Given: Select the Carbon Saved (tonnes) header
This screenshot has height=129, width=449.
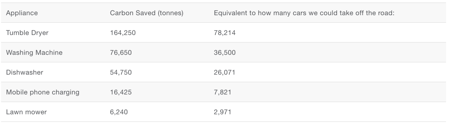Looking at the screenshot, I should 147,13.
